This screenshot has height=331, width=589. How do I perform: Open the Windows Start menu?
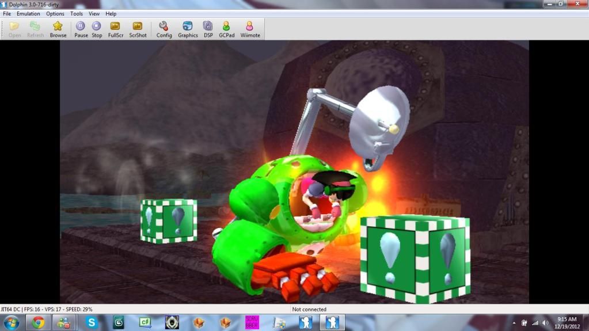point(12,323)
